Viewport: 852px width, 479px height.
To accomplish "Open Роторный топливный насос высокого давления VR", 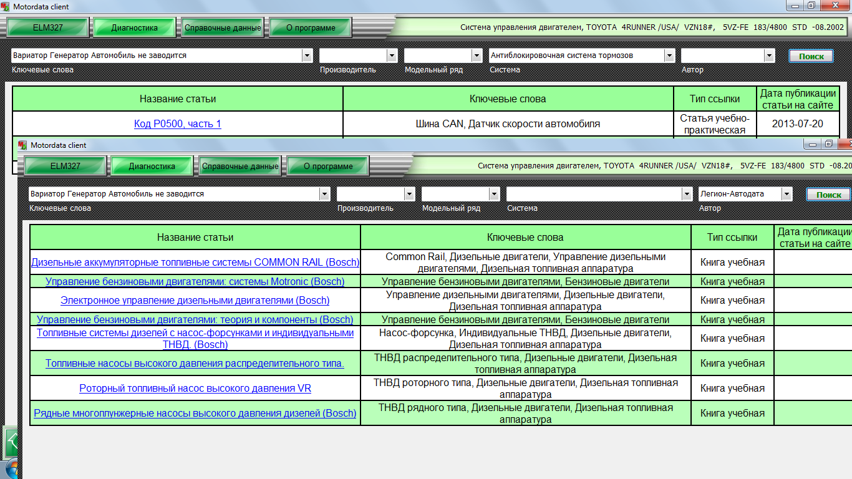I will coord(195,389).
